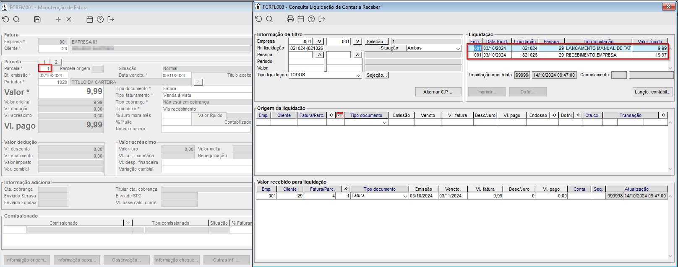Image resolution: width=678 pixels, height=267 pixels.
Task: Switch to Parcela tab 2
Action: click(56, 62)
